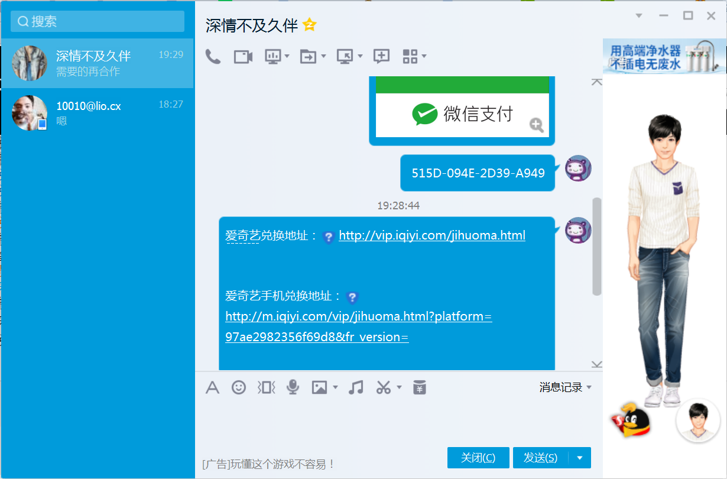Click the remote desktop icon
This screenshot has width=727, height=479.
pos(345,56)
